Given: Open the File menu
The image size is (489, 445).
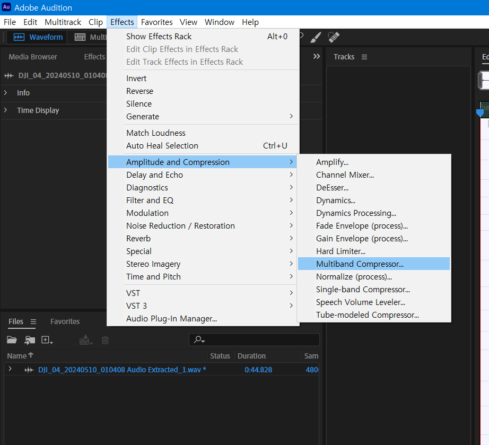Looking at the screenshot, I should click(x=10, y=22).
